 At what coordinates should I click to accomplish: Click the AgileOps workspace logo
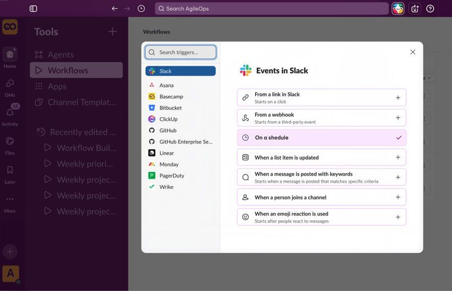click(x=10, y=27)
